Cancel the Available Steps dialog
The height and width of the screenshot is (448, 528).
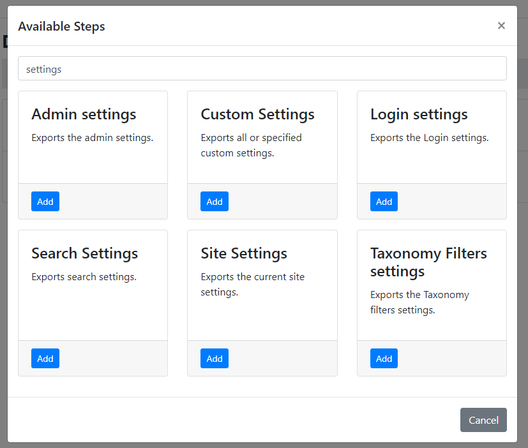point(483,420)
